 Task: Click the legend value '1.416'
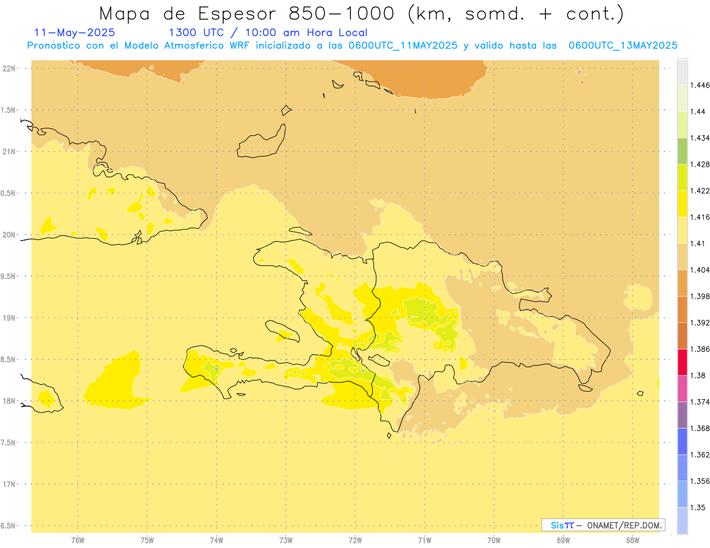coord(701,217)
